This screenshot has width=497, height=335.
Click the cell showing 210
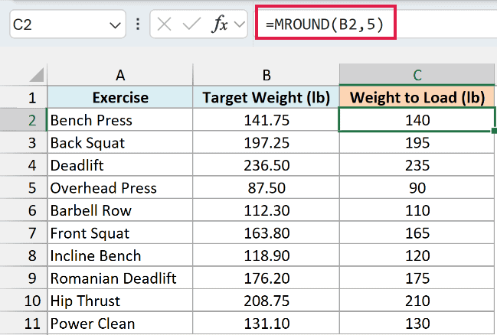(417, 301)
